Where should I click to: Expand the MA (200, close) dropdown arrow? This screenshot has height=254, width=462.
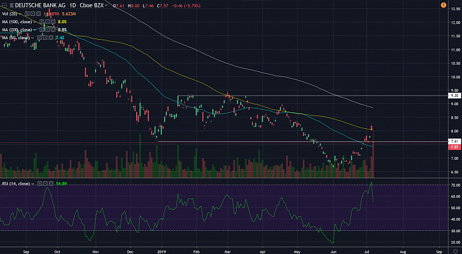[x=35, y=30]
